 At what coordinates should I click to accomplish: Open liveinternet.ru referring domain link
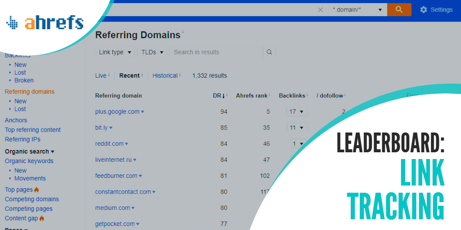(x=113, y=160)
